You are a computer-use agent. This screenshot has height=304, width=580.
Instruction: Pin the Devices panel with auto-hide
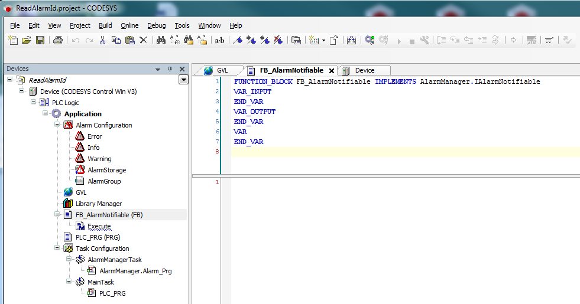[170, 69]
